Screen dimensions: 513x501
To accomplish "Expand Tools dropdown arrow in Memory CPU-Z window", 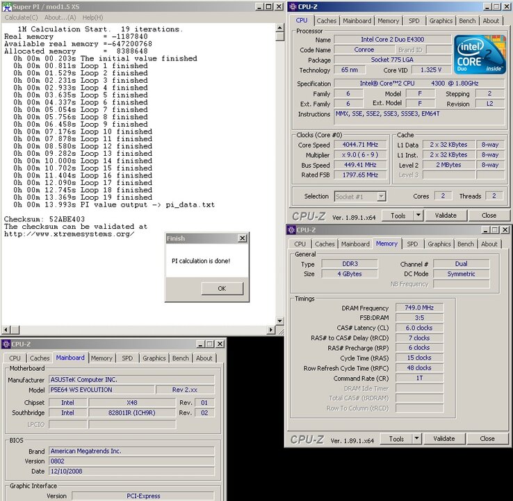I will pos(417,439).
